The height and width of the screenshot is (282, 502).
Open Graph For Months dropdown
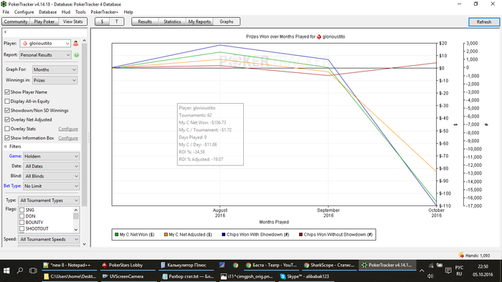[x=55, y=69]
